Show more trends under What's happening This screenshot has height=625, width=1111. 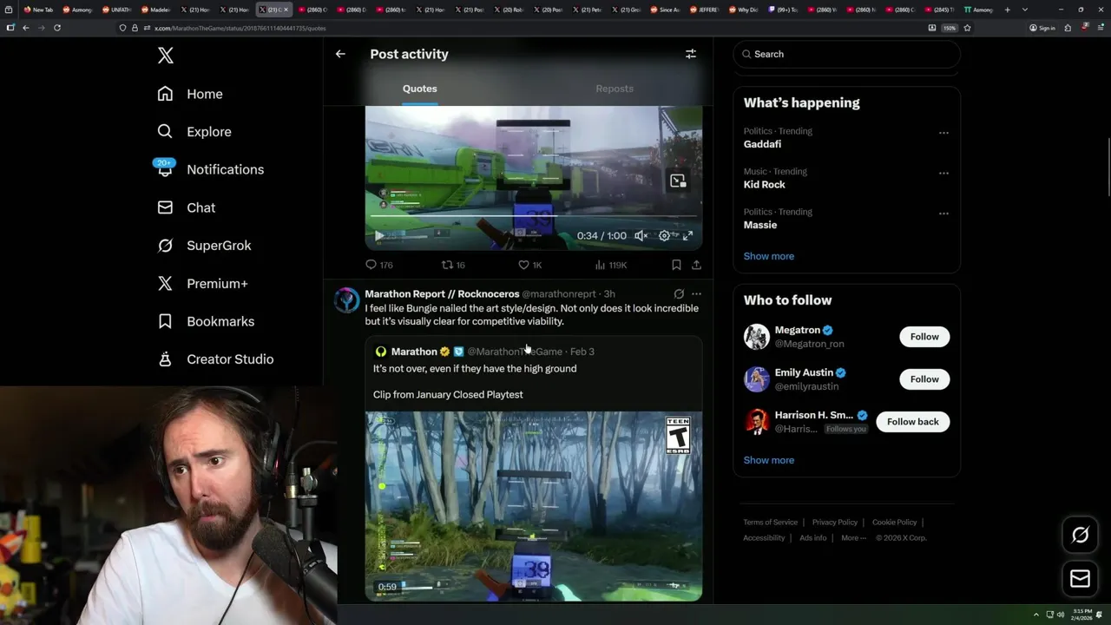(x=768, y=256)
